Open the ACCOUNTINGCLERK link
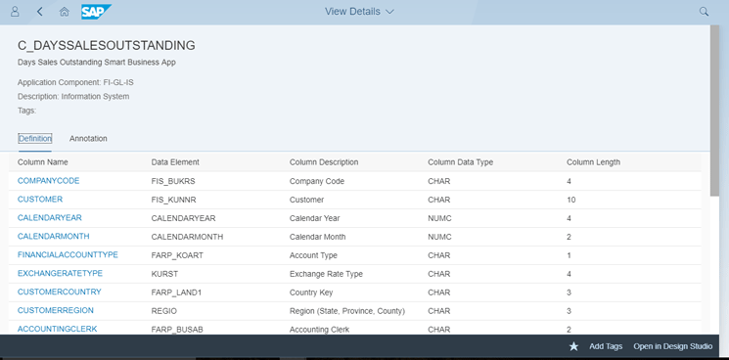 pos(57,329)
